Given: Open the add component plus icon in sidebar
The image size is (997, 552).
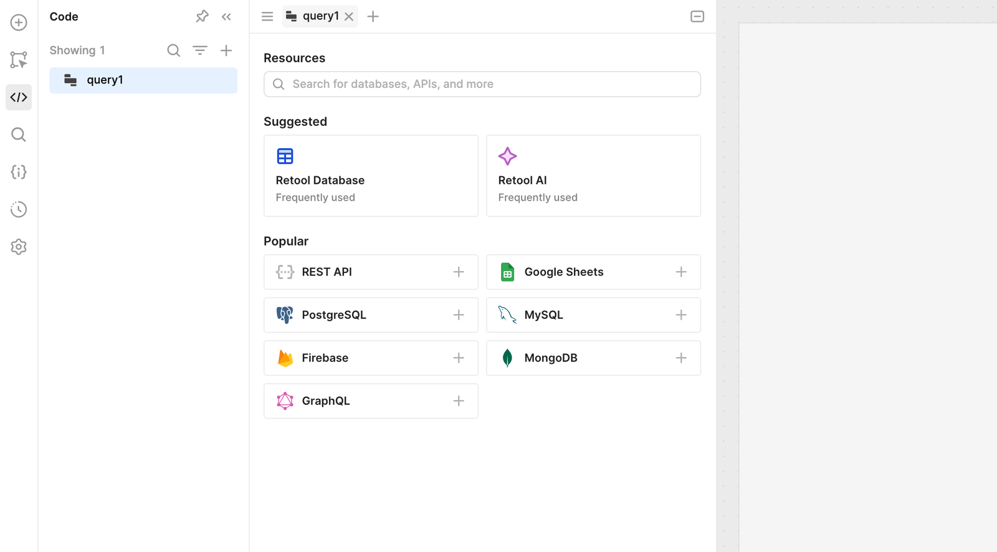Looking at the screenshot, I should [19, 22].
